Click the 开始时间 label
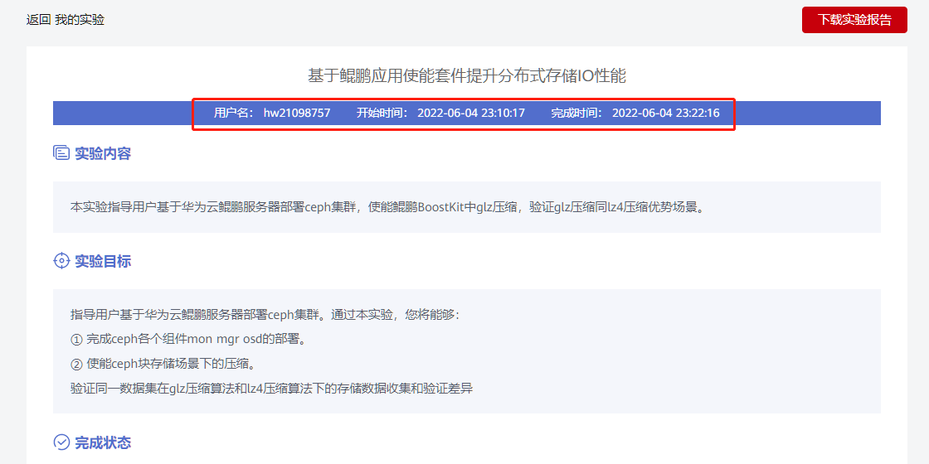 [x=382, y=113]
